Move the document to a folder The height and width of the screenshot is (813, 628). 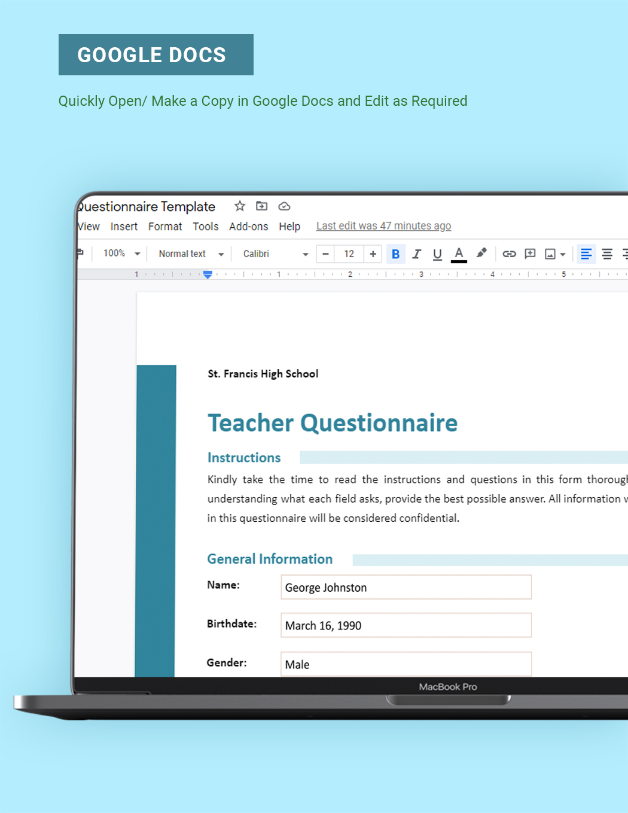261,206
